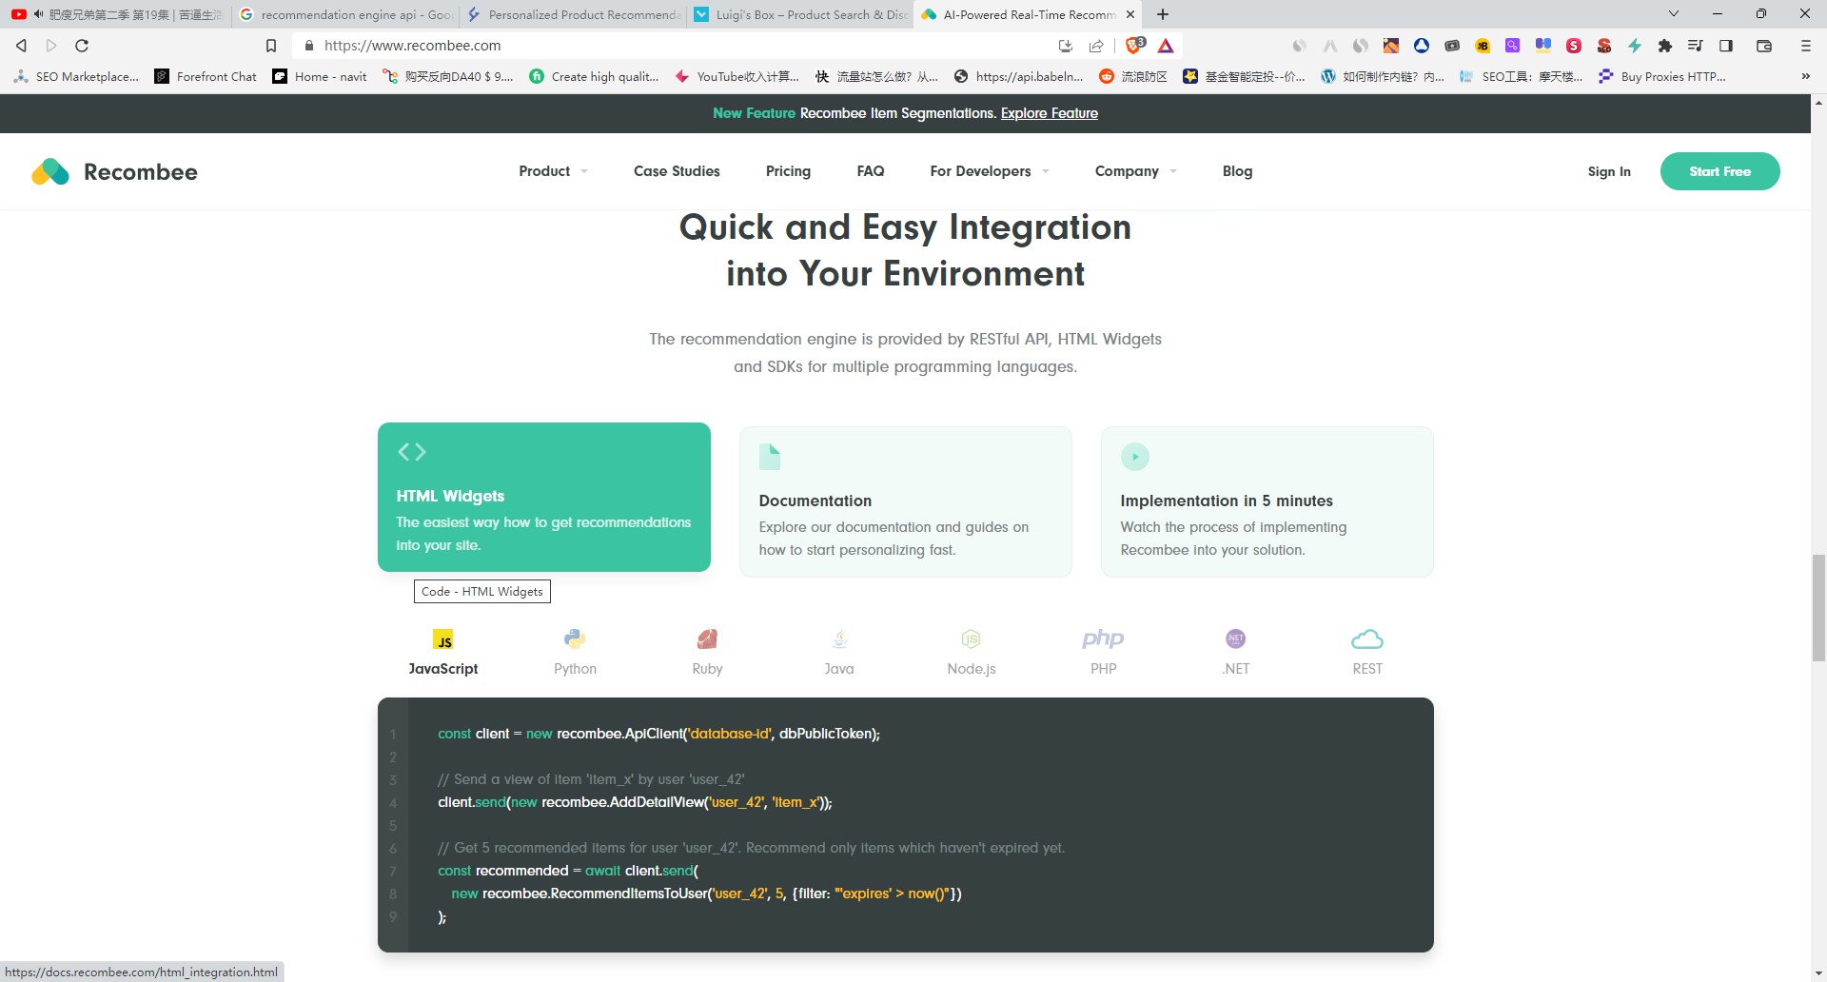Expand the Product dropdown menu

point(553,171)
